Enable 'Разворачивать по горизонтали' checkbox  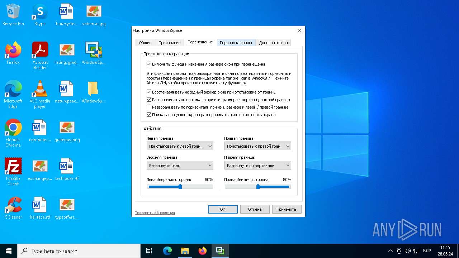tap(149, 107)
